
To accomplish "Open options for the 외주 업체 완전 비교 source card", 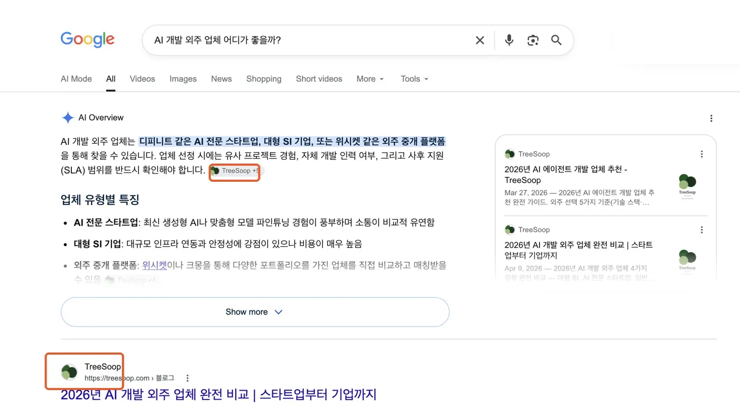I will 702,230.
